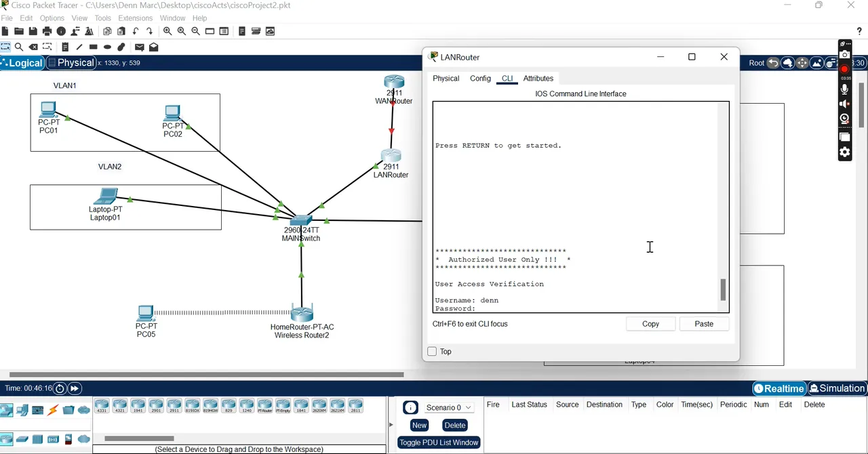Open the Edit menu
Image resolution: width=868 pixels, height=454 pixels.
coord(26,18)
